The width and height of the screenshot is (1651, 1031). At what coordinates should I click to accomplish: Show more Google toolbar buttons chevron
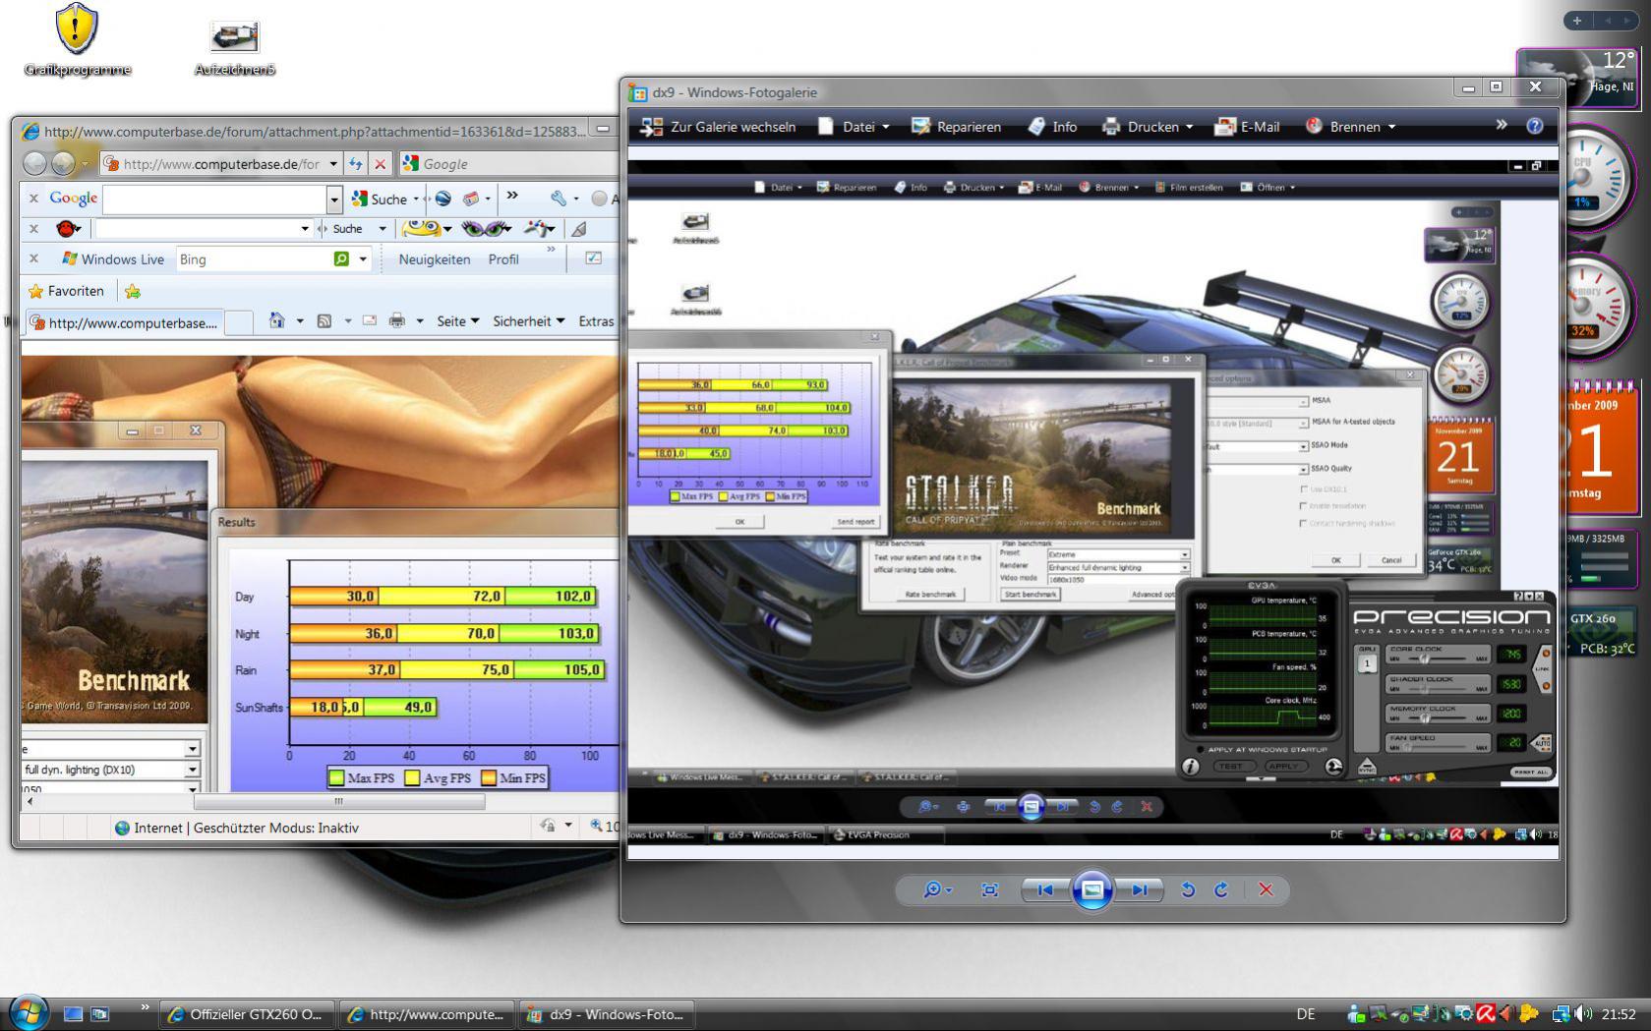click(512, 196)
